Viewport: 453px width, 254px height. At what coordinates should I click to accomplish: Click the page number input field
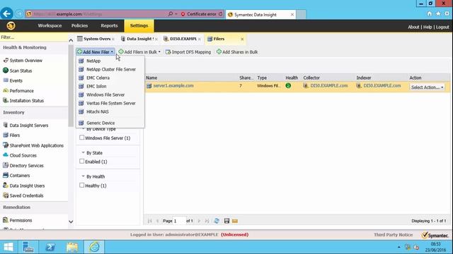click(178, 221)
